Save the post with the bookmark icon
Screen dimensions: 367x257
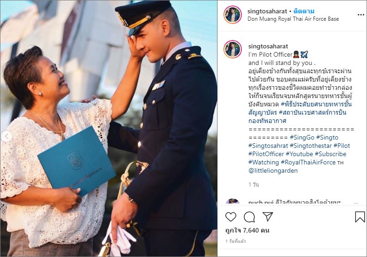tap(360, 217)
